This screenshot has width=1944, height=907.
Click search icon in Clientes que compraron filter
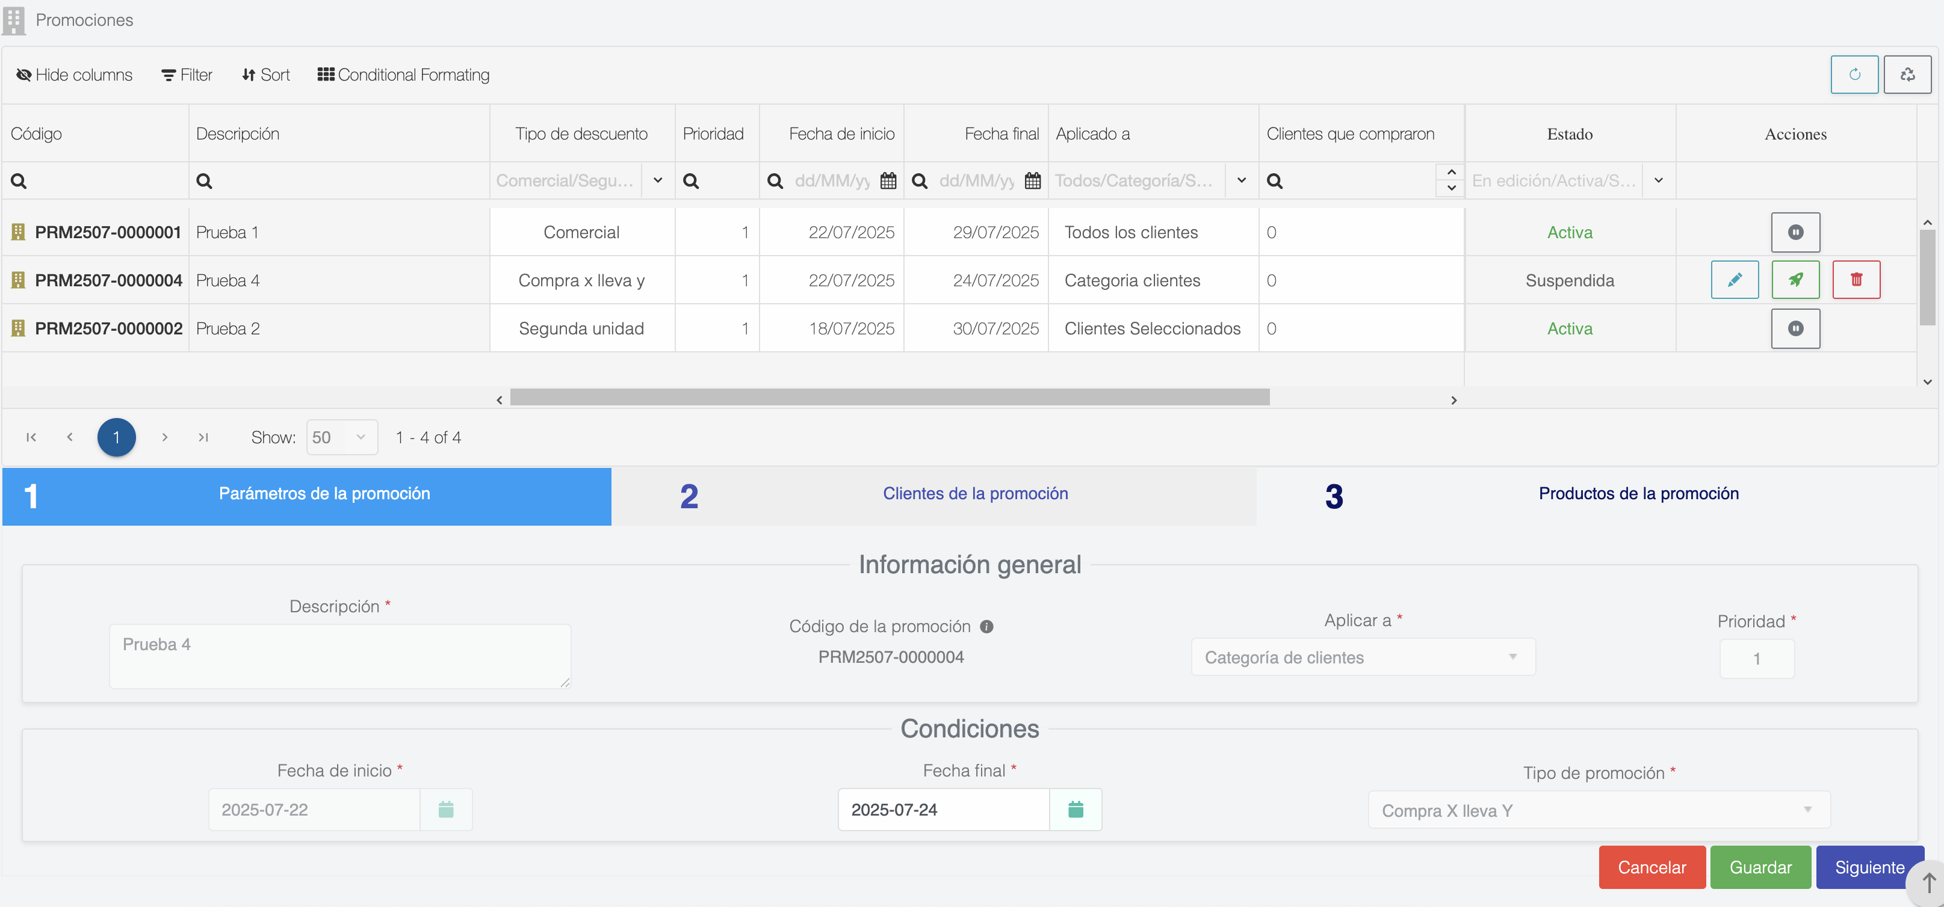click(x=1275, y=181)
